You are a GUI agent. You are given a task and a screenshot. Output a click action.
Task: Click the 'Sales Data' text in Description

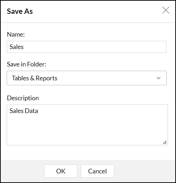pos(24,111)
